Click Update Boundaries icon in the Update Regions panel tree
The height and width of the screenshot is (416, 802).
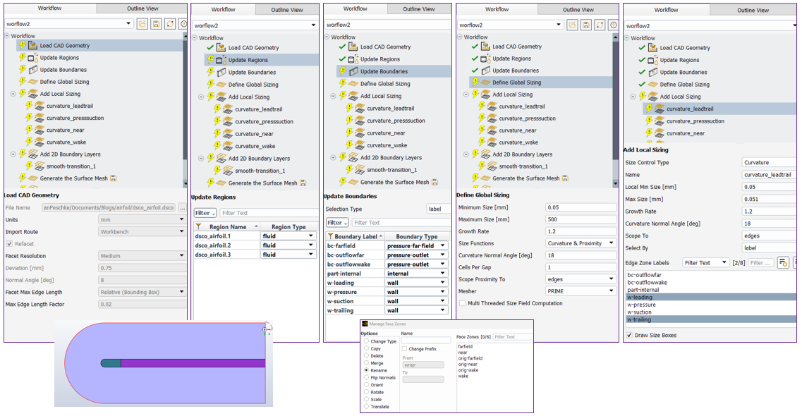221,72
